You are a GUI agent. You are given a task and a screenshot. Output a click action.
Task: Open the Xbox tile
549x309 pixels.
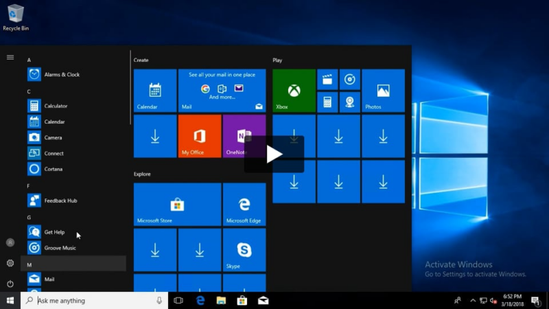click(x=294, y=91)
